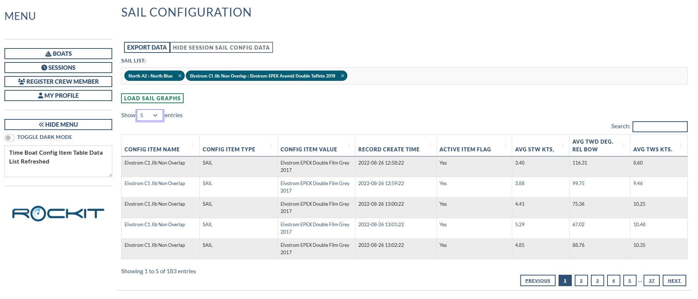Sort by Avg TWD Deg Rel Bow column

600,145
